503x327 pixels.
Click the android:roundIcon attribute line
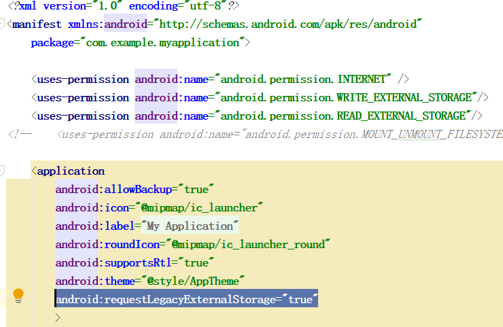pyautogui.click(x=193, y=244)
